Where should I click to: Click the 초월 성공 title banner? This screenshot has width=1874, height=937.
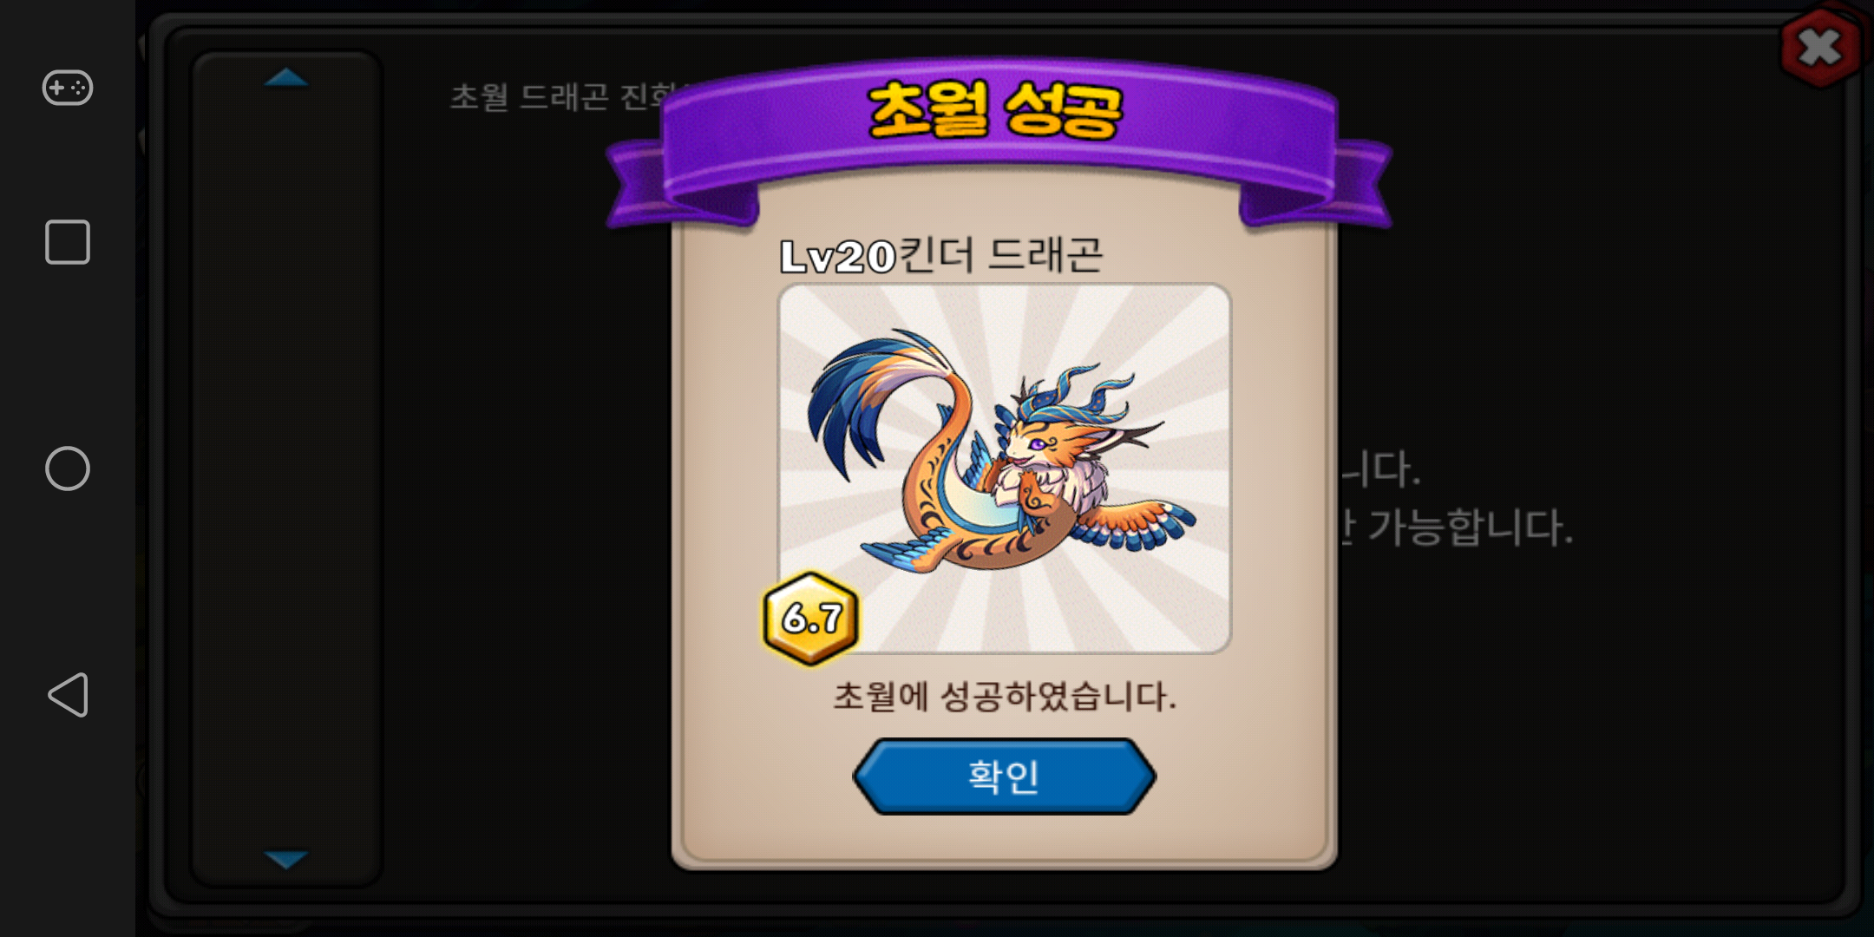coord(996,111)
